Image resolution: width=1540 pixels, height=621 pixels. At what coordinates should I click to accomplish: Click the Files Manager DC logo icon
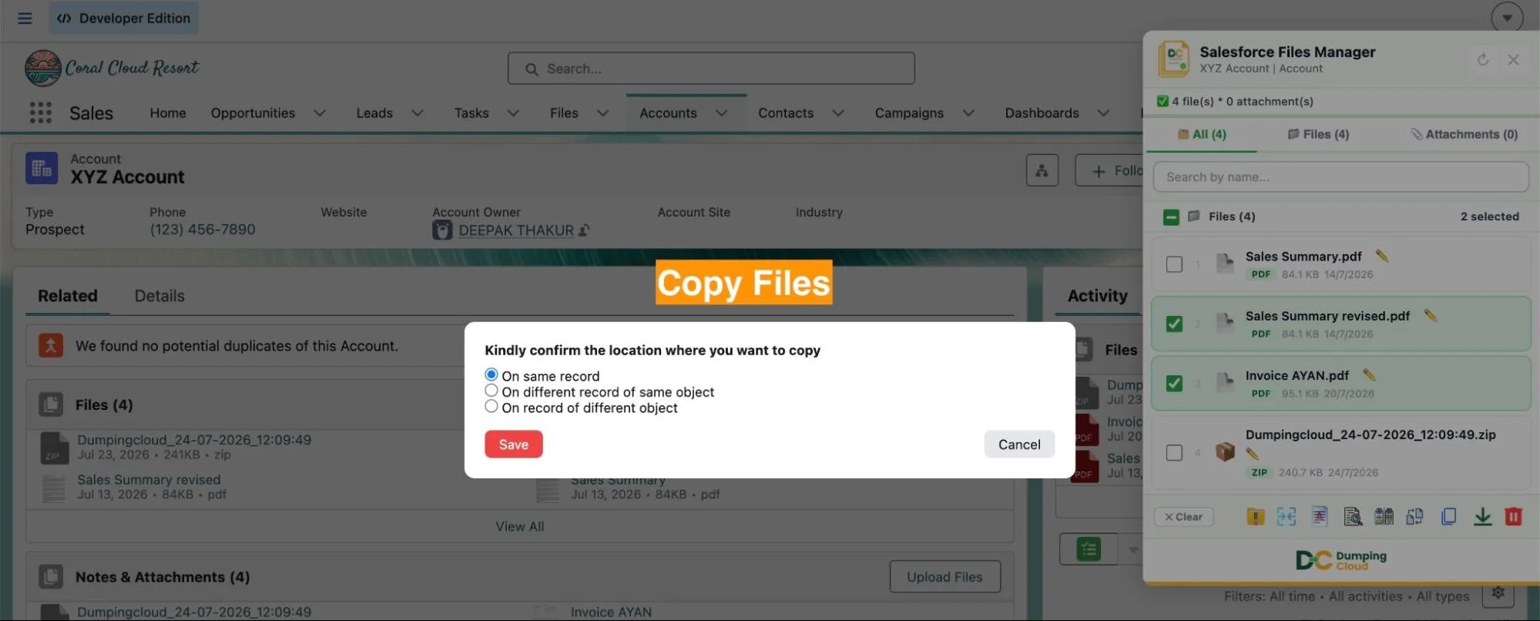point(1173,59)
